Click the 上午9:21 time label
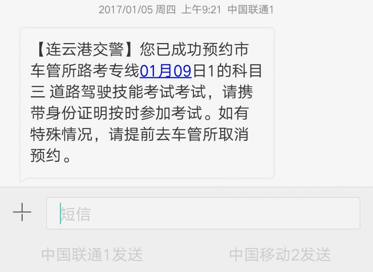373x272 pixels. tap(201, 10)
